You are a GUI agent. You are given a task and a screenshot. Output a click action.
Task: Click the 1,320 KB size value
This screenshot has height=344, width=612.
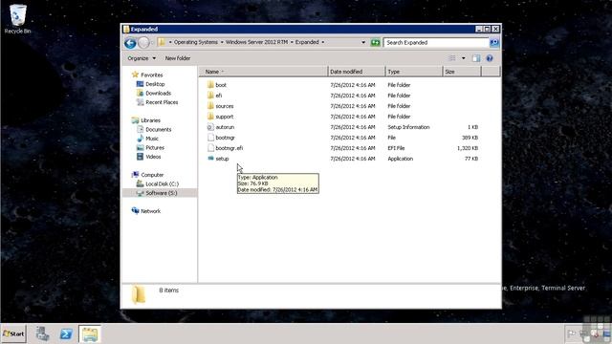pos(468,148)
